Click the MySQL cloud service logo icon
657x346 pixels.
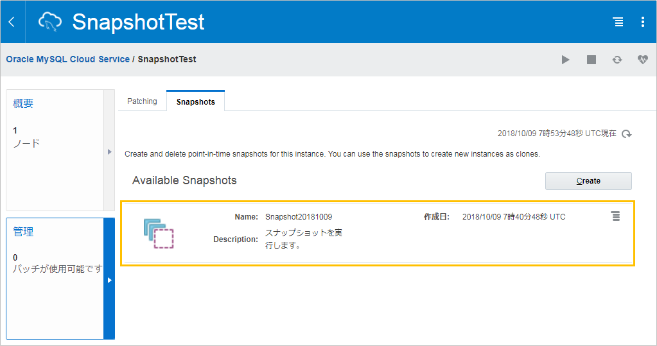(x=50, y=22)
